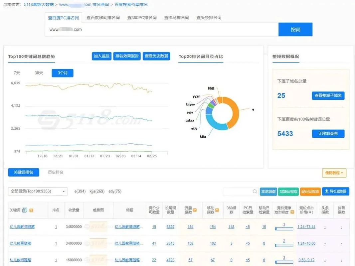Screen dimensions: 355x266
Task: Click keyword total value 5433
Action: (285, 134)
